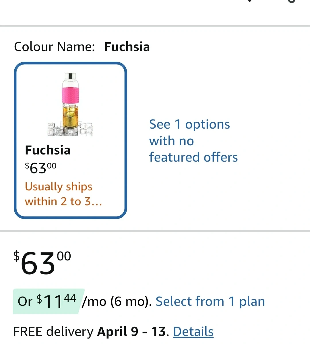
Task: Tap the large $63.00 price
Action: pyautogui.click(x=42, y=262)
